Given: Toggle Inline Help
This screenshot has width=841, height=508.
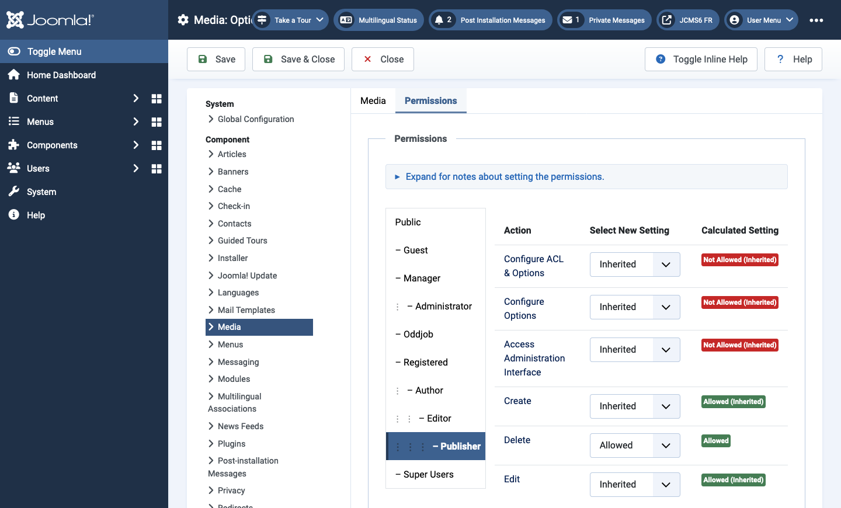Looking at the screenshot, I should (701, 59).
